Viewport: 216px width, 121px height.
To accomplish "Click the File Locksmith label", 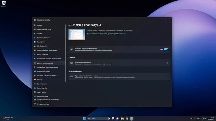I will (42, 46).
